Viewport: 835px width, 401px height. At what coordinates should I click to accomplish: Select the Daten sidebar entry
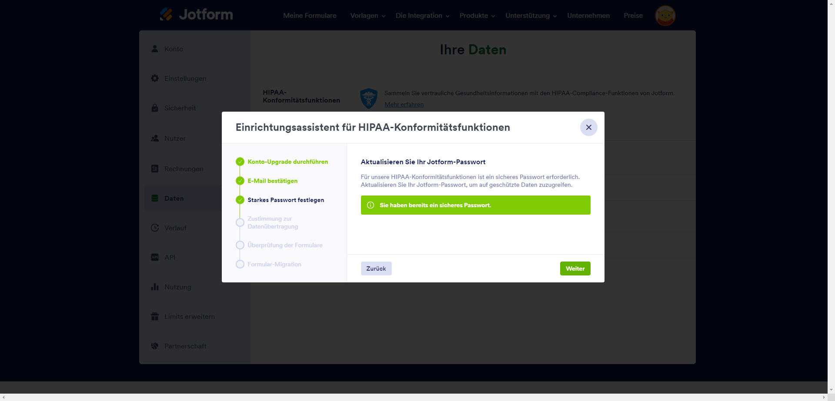[x=183, y=198]
